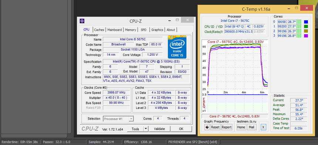Click the Core Speed value 3999.07 MHz
318x145 pixels.
pos(116,93)
